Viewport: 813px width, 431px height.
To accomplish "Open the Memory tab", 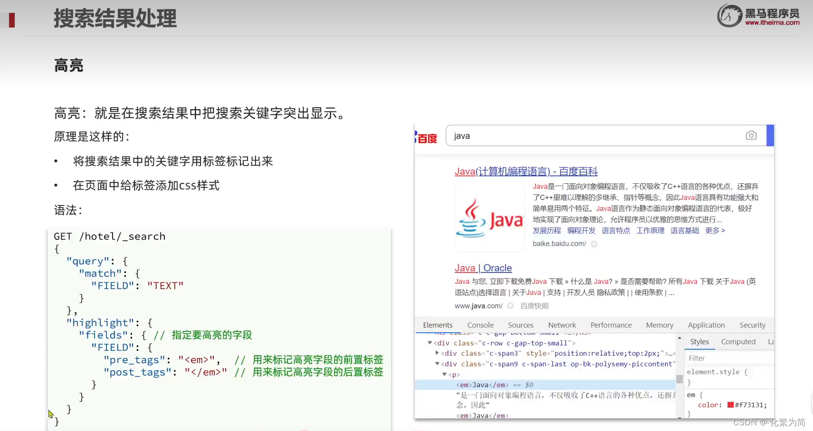I will click(x=660, y=325).
